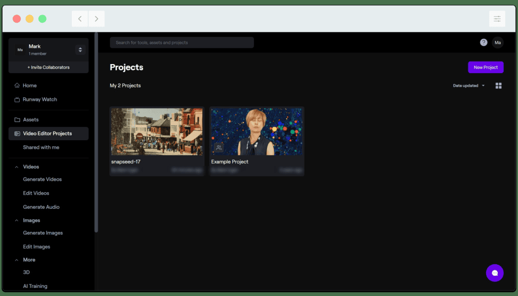Open help via question mark icon
Screen dimensions: 518x296
coord(484,42)
